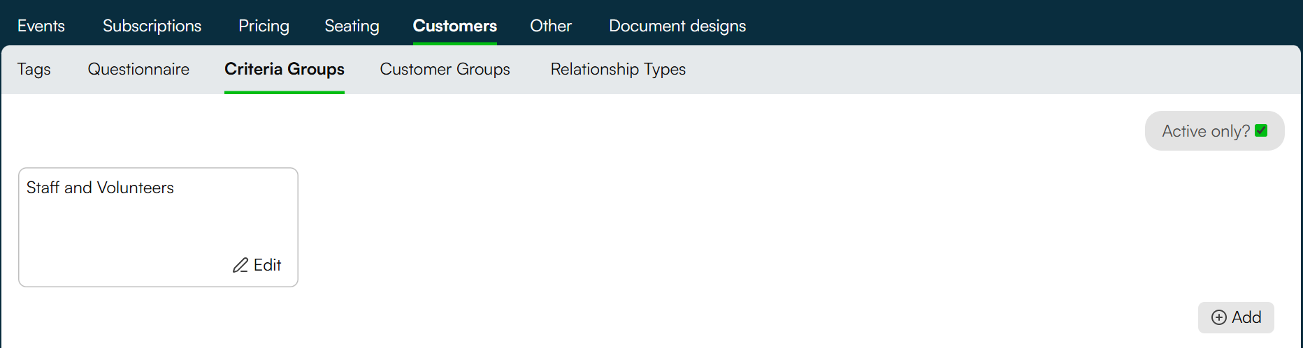This screenshot has width=1303, height=348.
Task: Select the Criteria Groups tab
Action: pyautogui.click(x=285, y=69)
